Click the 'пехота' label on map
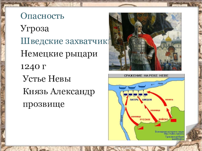 (x=169, y=99)
